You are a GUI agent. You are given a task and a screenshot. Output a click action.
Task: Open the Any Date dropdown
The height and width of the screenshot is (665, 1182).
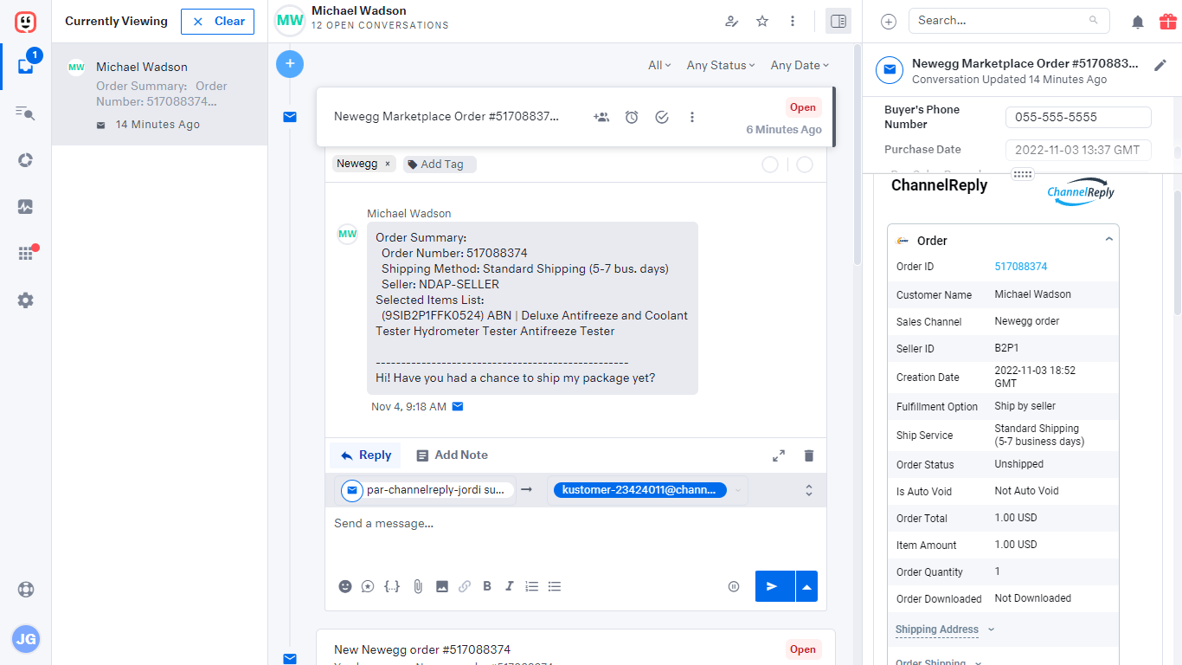point(800,65)
